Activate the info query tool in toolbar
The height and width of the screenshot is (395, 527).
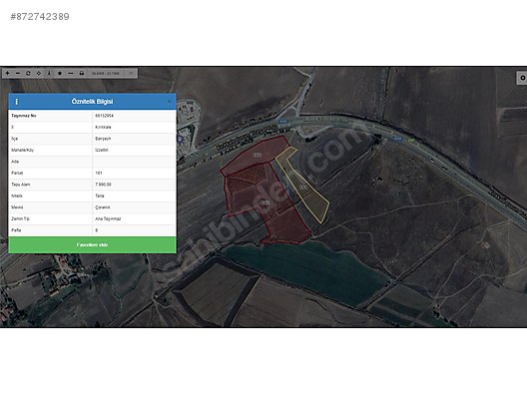click(49, 73)
